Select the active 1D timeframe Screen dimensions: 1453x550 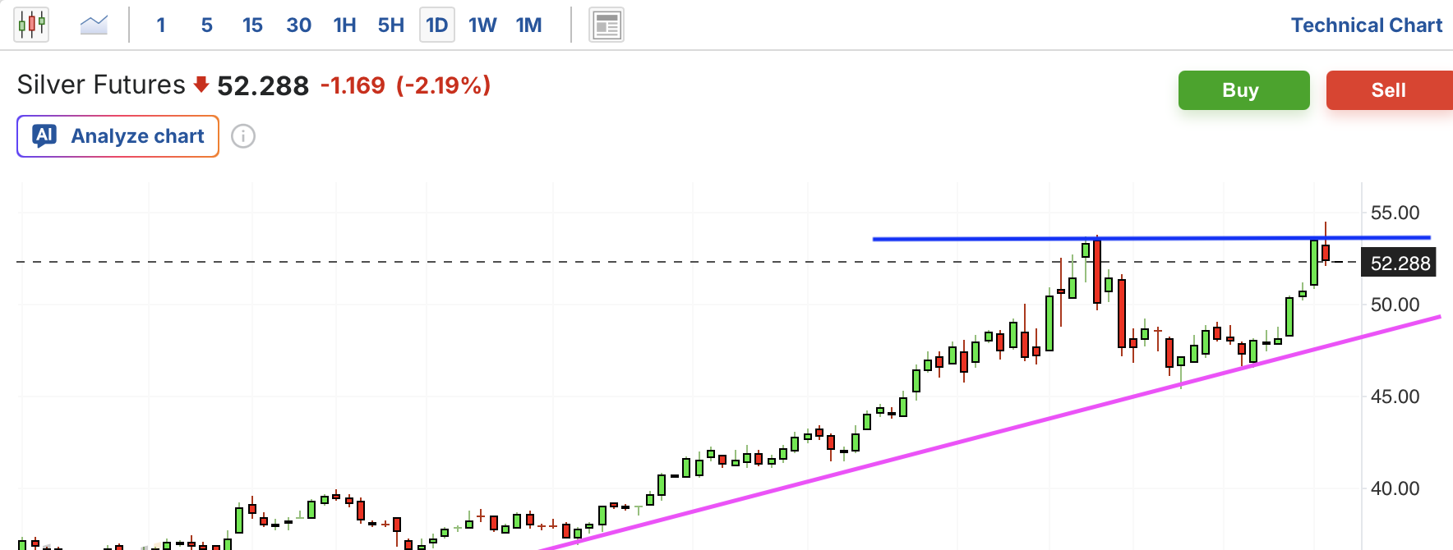click(x=436, y=25)
